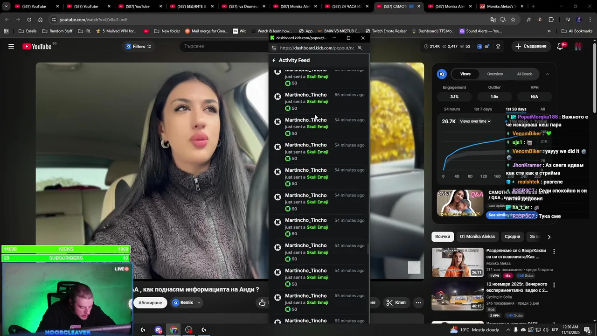Select the От Monika Alekss filter chip
Screen dimensions: 597x336
coord(477,237)
